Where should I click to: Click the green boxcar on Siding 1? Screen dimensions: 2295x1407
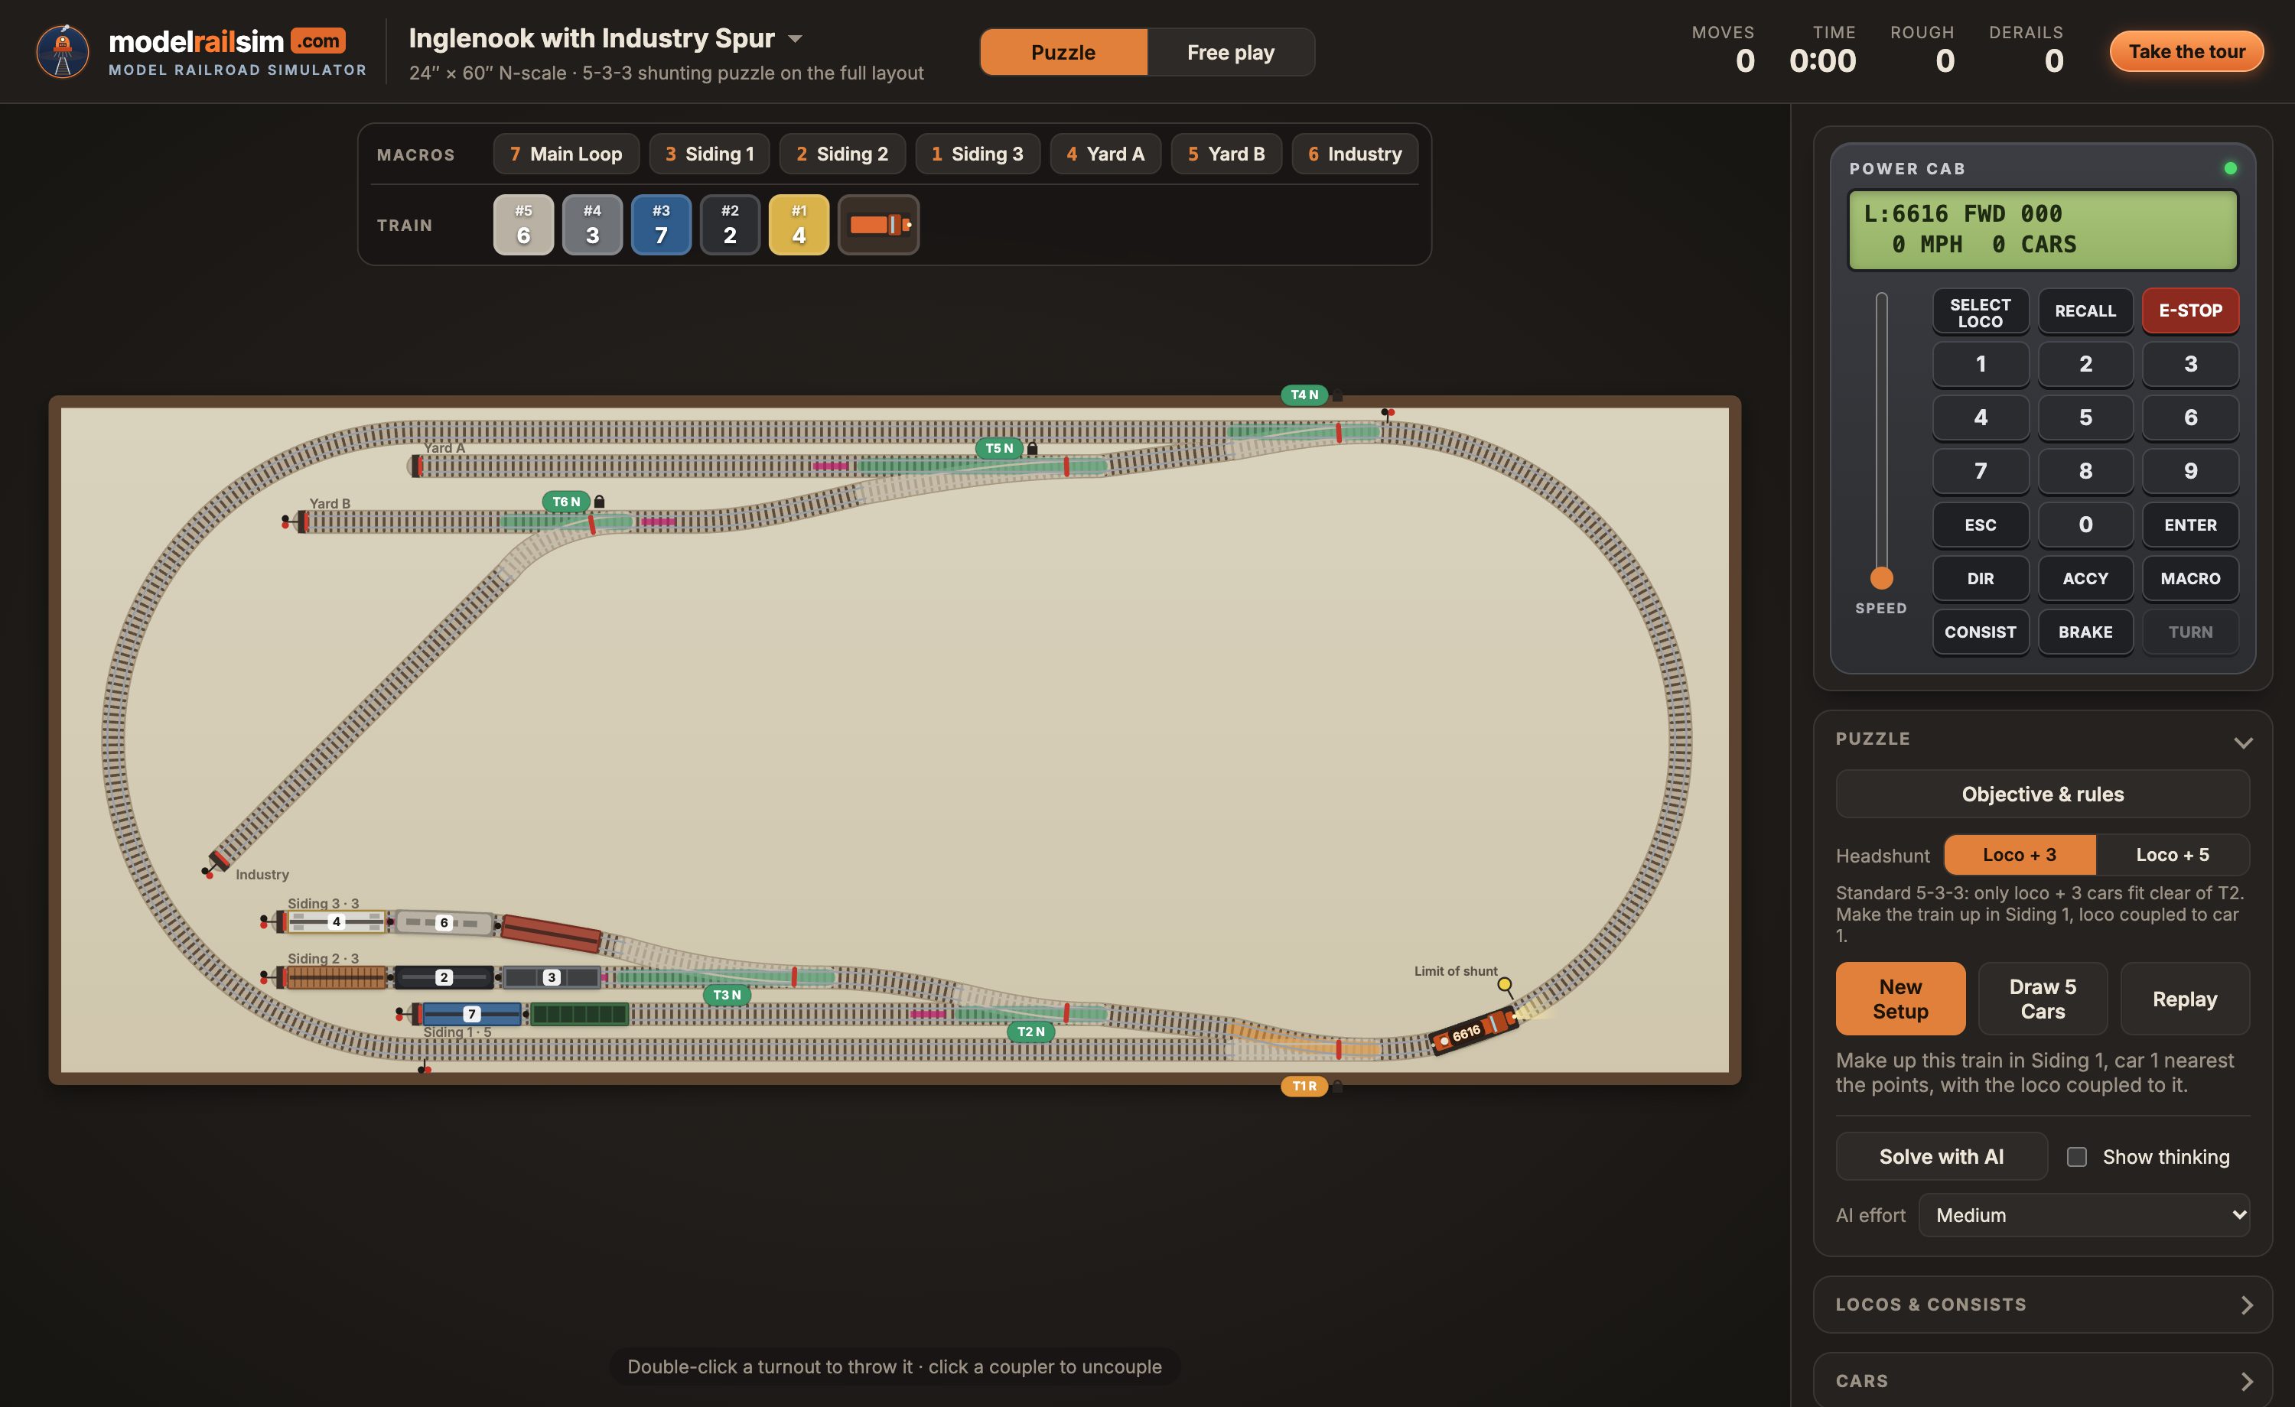[x=579, y=1014]
